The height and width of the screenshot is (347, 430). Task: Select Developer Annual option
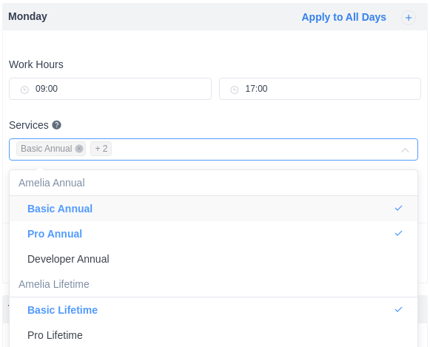coord(213,259)
